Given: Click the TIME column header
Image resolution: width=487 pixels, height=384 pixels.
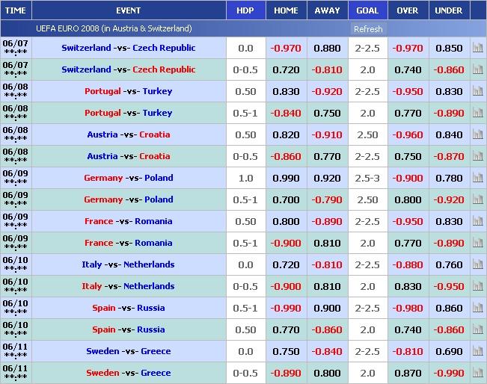Looking at the screenshot, I should tap(15, 10).
